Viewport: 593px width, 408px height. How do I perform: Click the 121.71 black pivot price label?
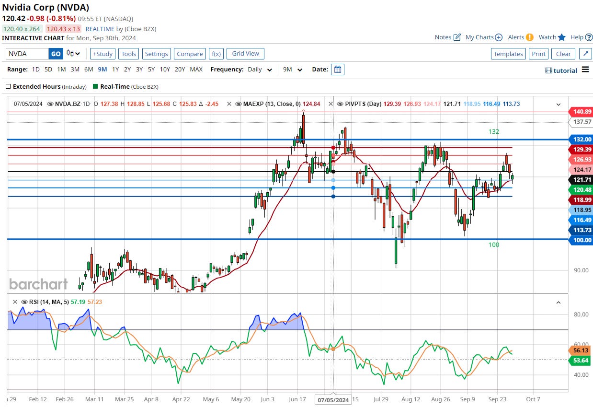581,180
